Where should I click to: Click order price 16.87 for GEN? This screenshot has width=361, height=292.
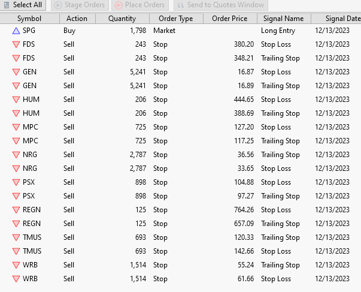(x=245, y=72)
